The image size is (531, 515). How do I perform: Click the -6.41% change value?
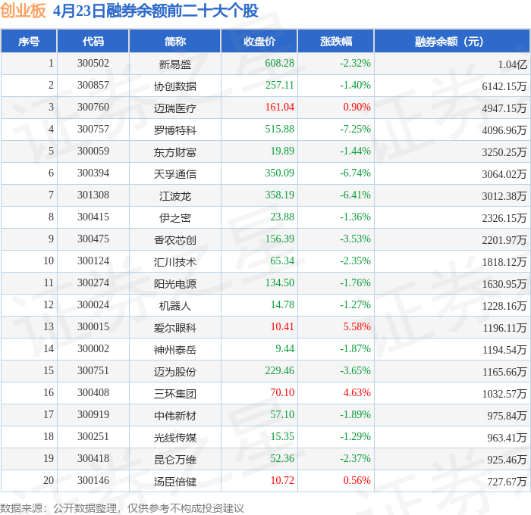[355, 195]
